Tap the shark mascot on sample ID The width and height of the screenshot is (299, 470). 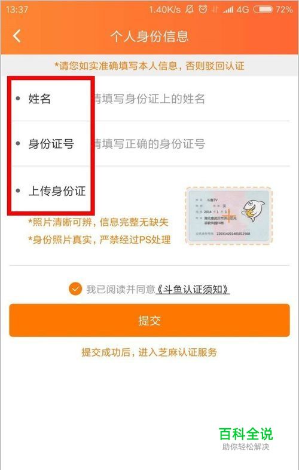tap(254, 211)
